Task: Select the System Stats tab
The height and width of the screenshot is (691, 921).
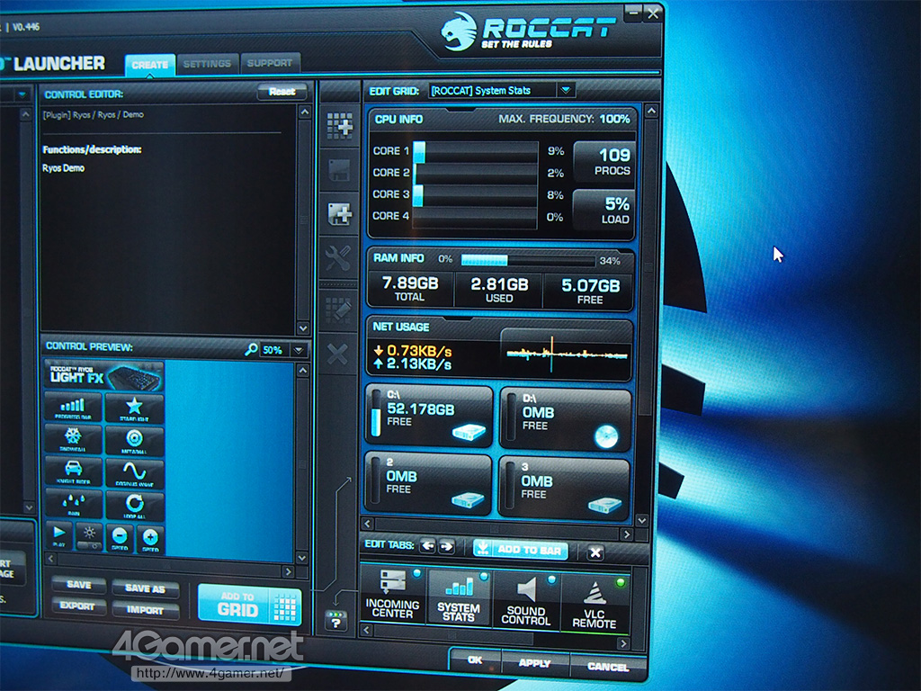Action: (x=459, y=597)
